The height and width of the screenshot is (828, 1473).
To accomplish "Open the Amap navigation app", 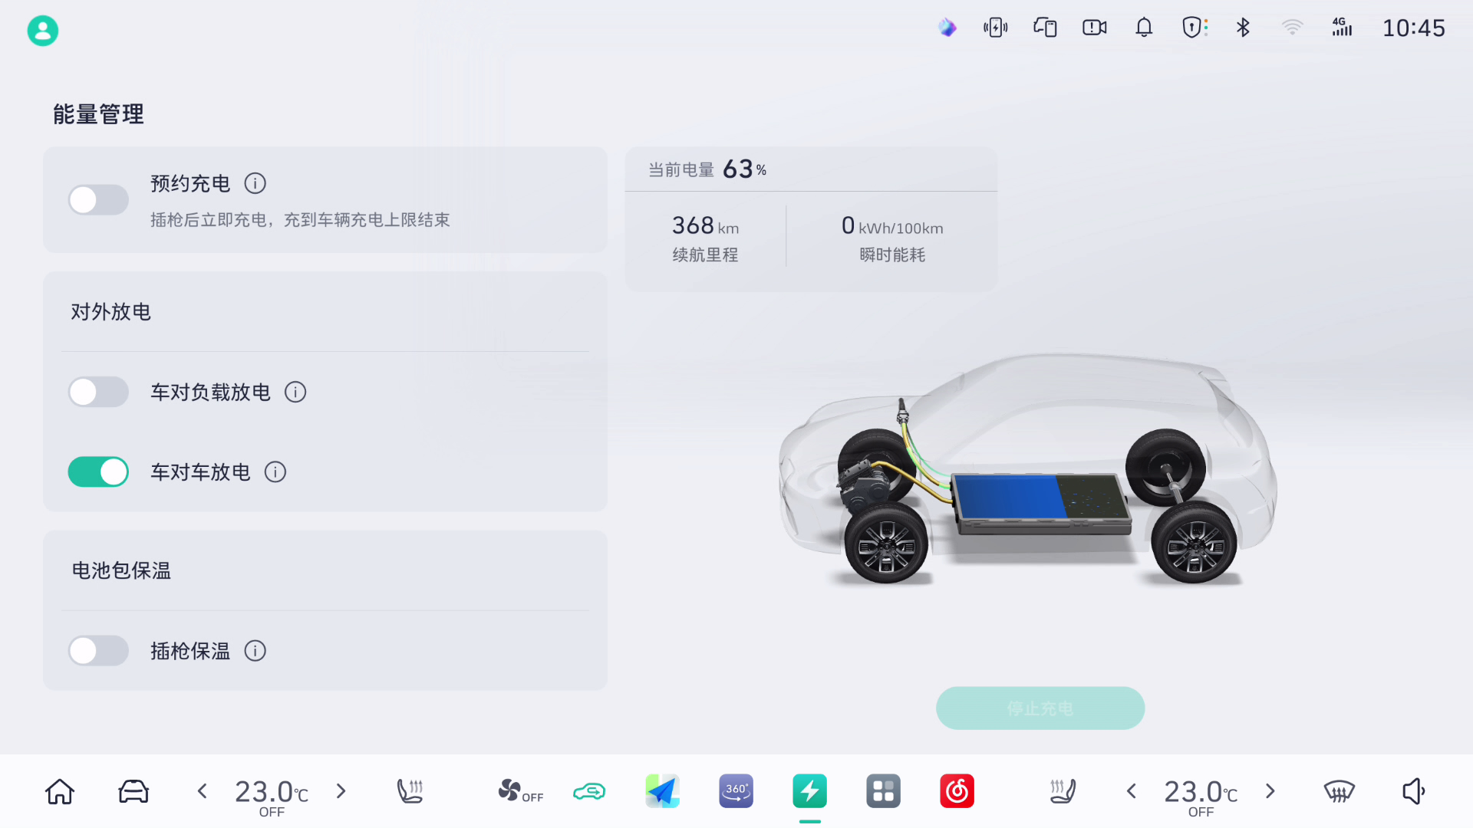I will pyautogui.click(x=662, y=790).
